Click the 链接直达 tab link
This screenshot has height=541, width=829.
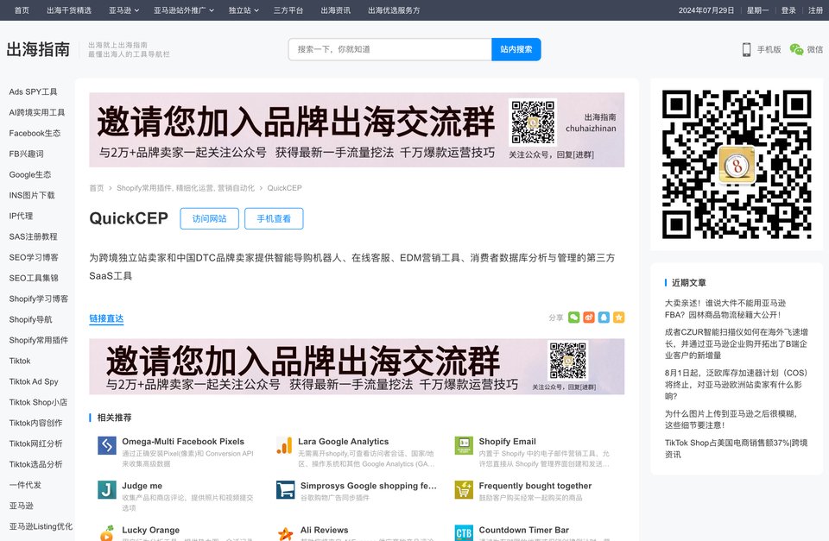point(106,318)
